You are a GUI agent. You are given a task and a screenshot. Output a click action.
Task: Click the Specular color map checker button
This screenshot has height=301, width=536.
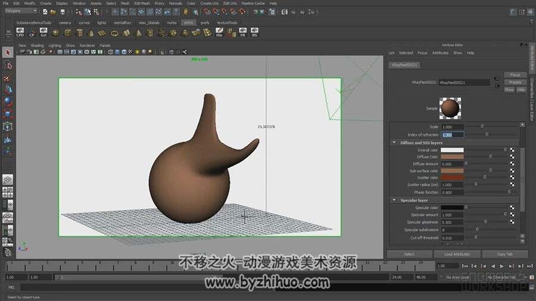coord(512,208)
